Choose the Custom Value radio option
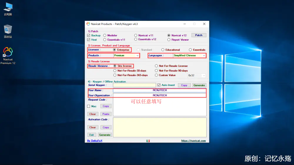Image resolution: width=294 pixels, height=165 pixels. pos(156,75)
